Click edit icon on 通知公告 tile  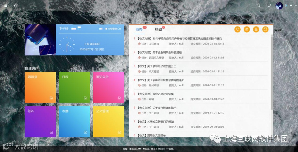click(119, 98)
